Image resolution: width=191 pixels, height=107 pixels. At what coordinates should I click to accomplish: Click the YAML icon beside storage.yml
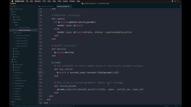point(14,99)
